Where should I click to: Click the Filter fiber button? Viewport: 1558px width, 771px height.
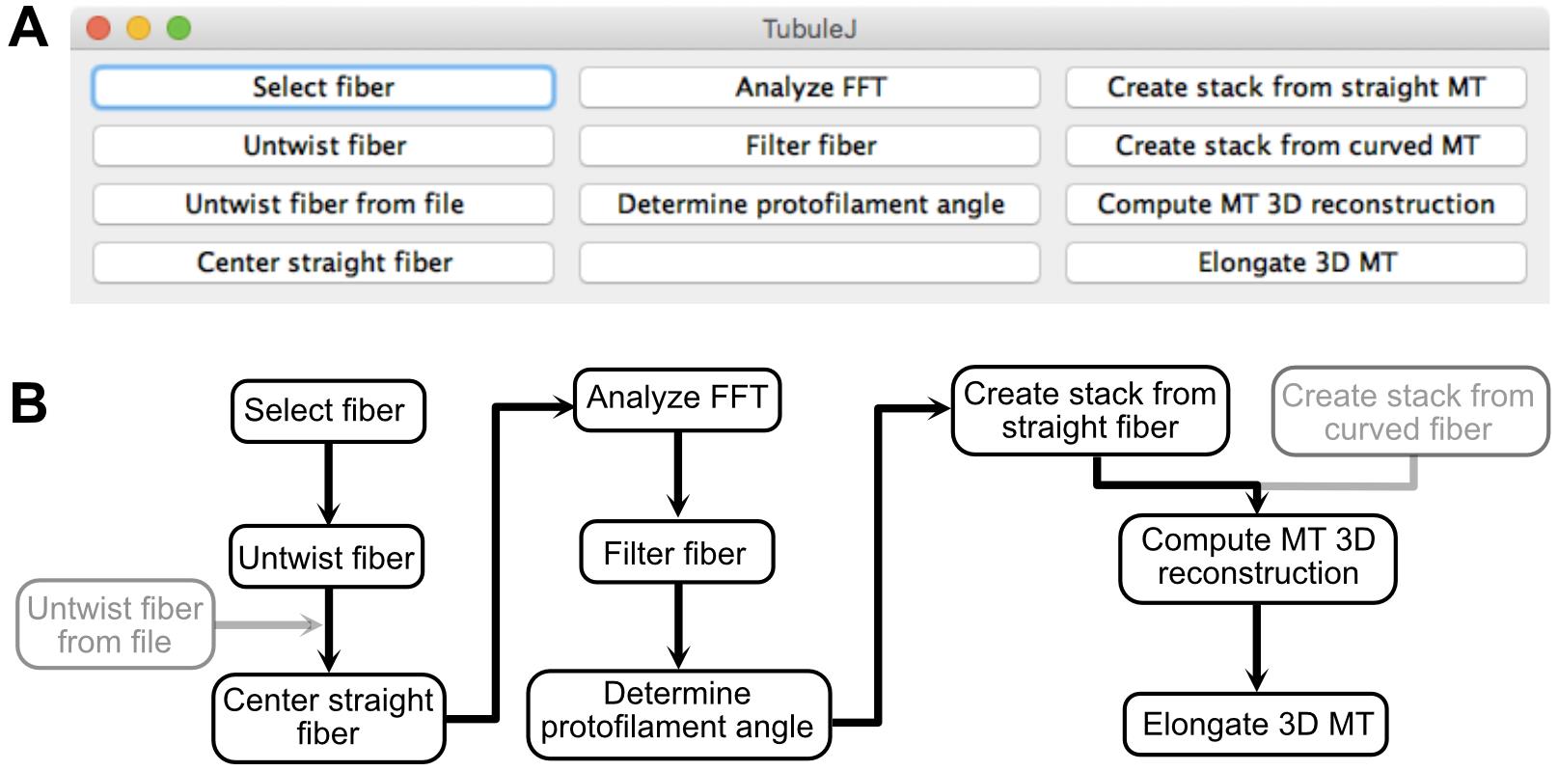point(809,146)
